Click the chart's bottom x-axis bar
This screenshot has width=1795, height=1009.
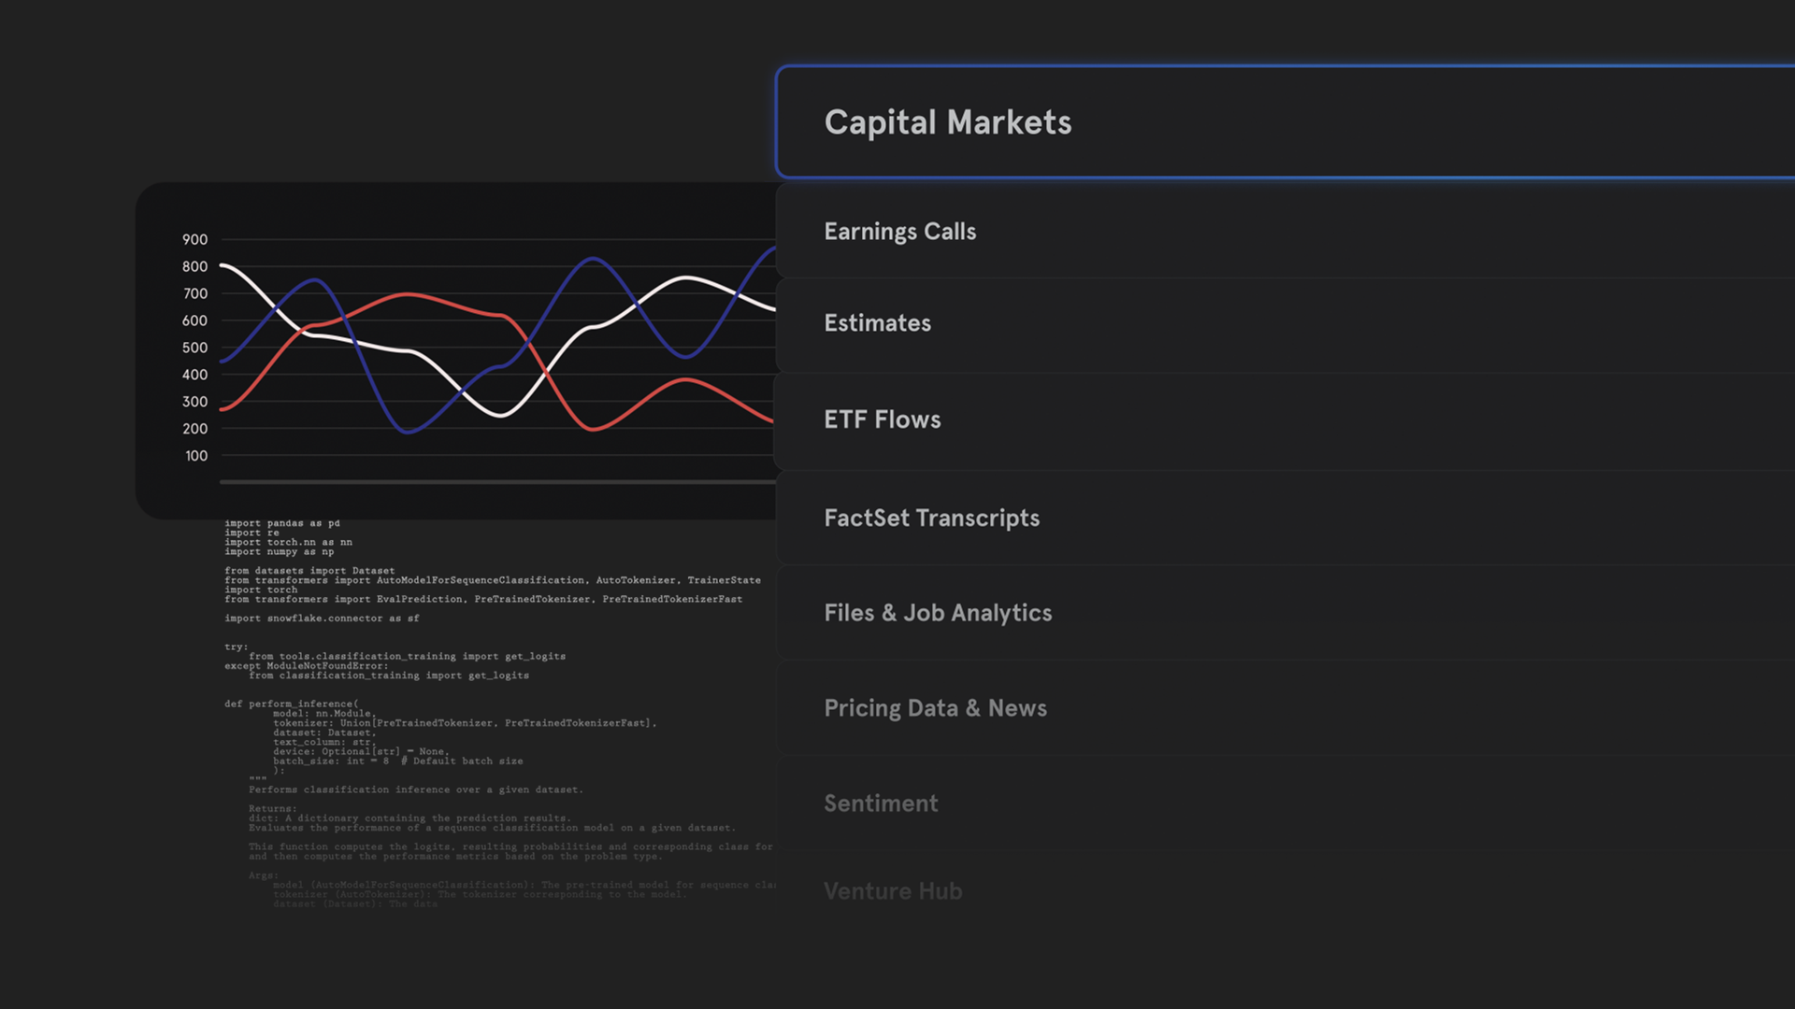pos(497,482)
